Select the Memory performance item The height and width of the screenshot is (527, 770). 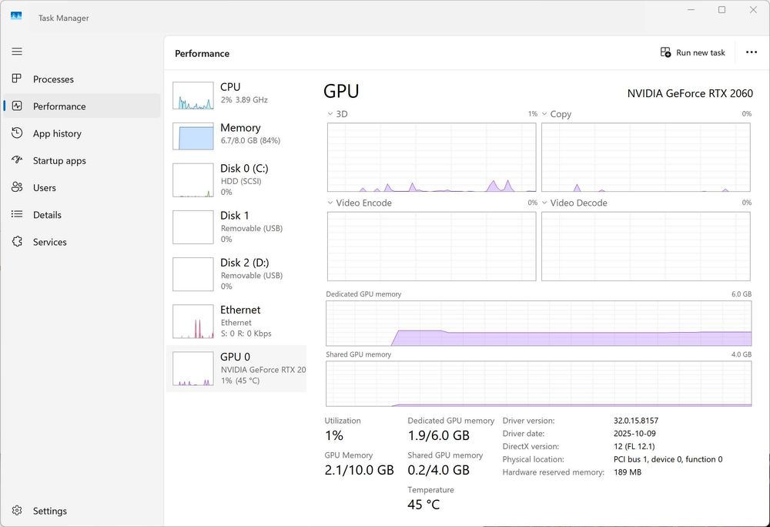236,135
